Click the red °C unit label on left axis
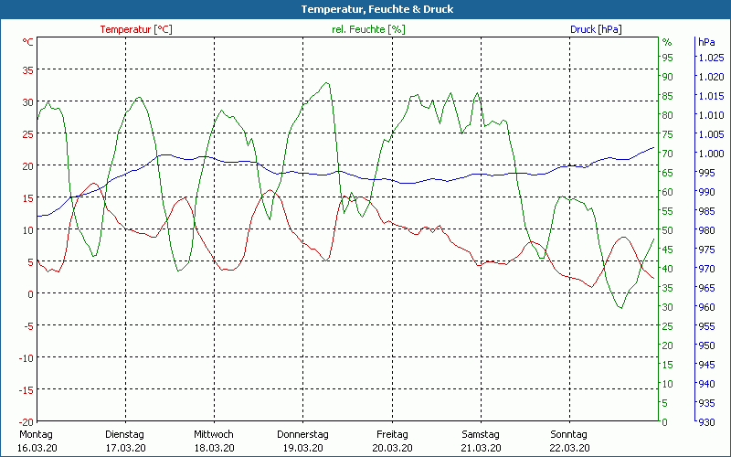This screenshot has width=731, height=457. (x=27, y=42)
